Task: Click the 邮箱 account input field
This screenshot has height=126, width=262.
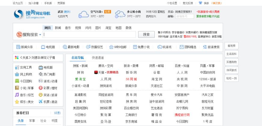Action: (x=185, y=16)
